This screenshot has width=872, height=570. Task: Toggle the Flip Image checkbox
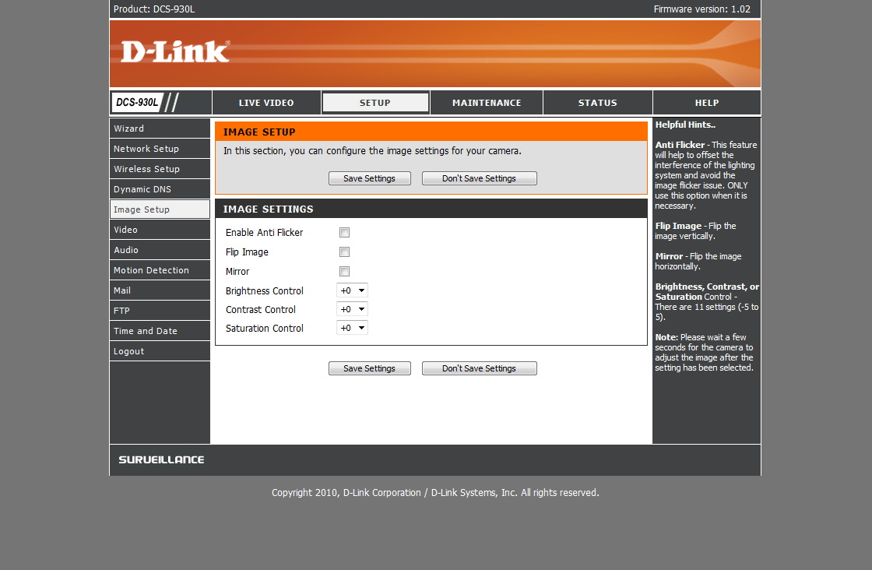click(x=344, y=252)
